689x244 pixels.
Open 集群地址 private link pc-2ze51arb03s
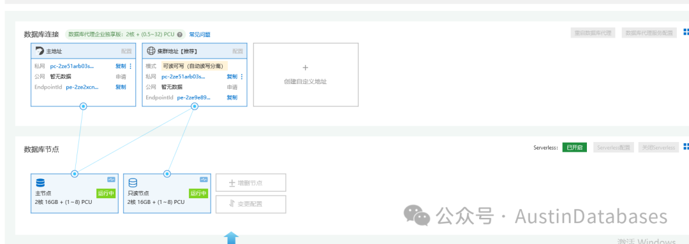point(183,76)
